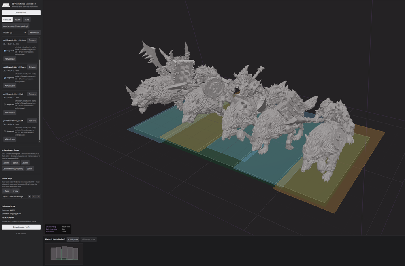Open the Models (5) dropdown
The height and width of the screenshot is (266, 405).
14,32
